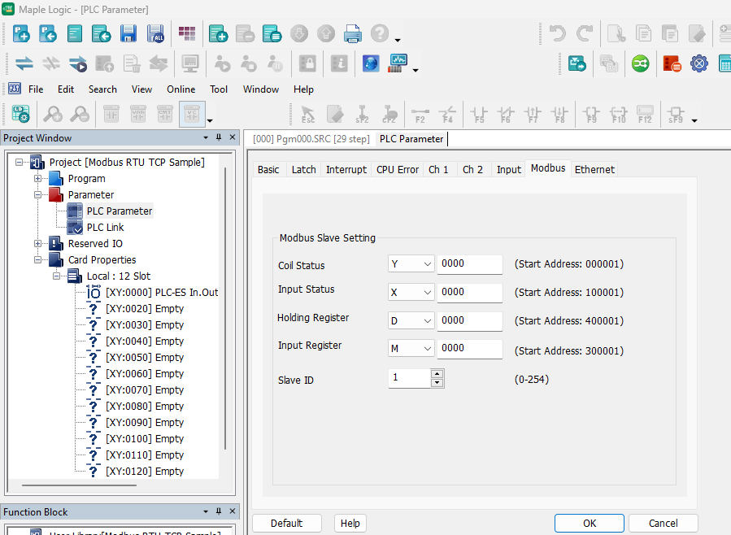Collapse the Project root tree node
This screenshot has height=535, width=731.
tap(20, 162)
